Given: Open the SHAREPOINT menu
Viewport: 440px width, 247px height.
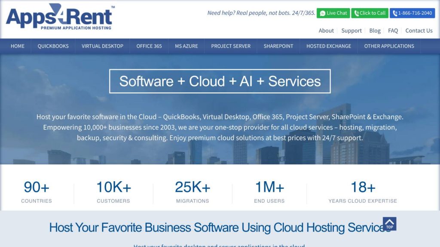Looking at the screenshot, I should [278, 46].
